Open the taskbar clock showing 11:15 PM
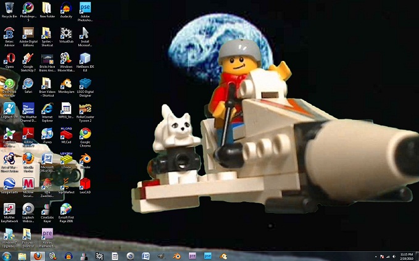Image resolution: width=419 pixels, height=261 pixels. pyautogui.click(x=407, y=256)
